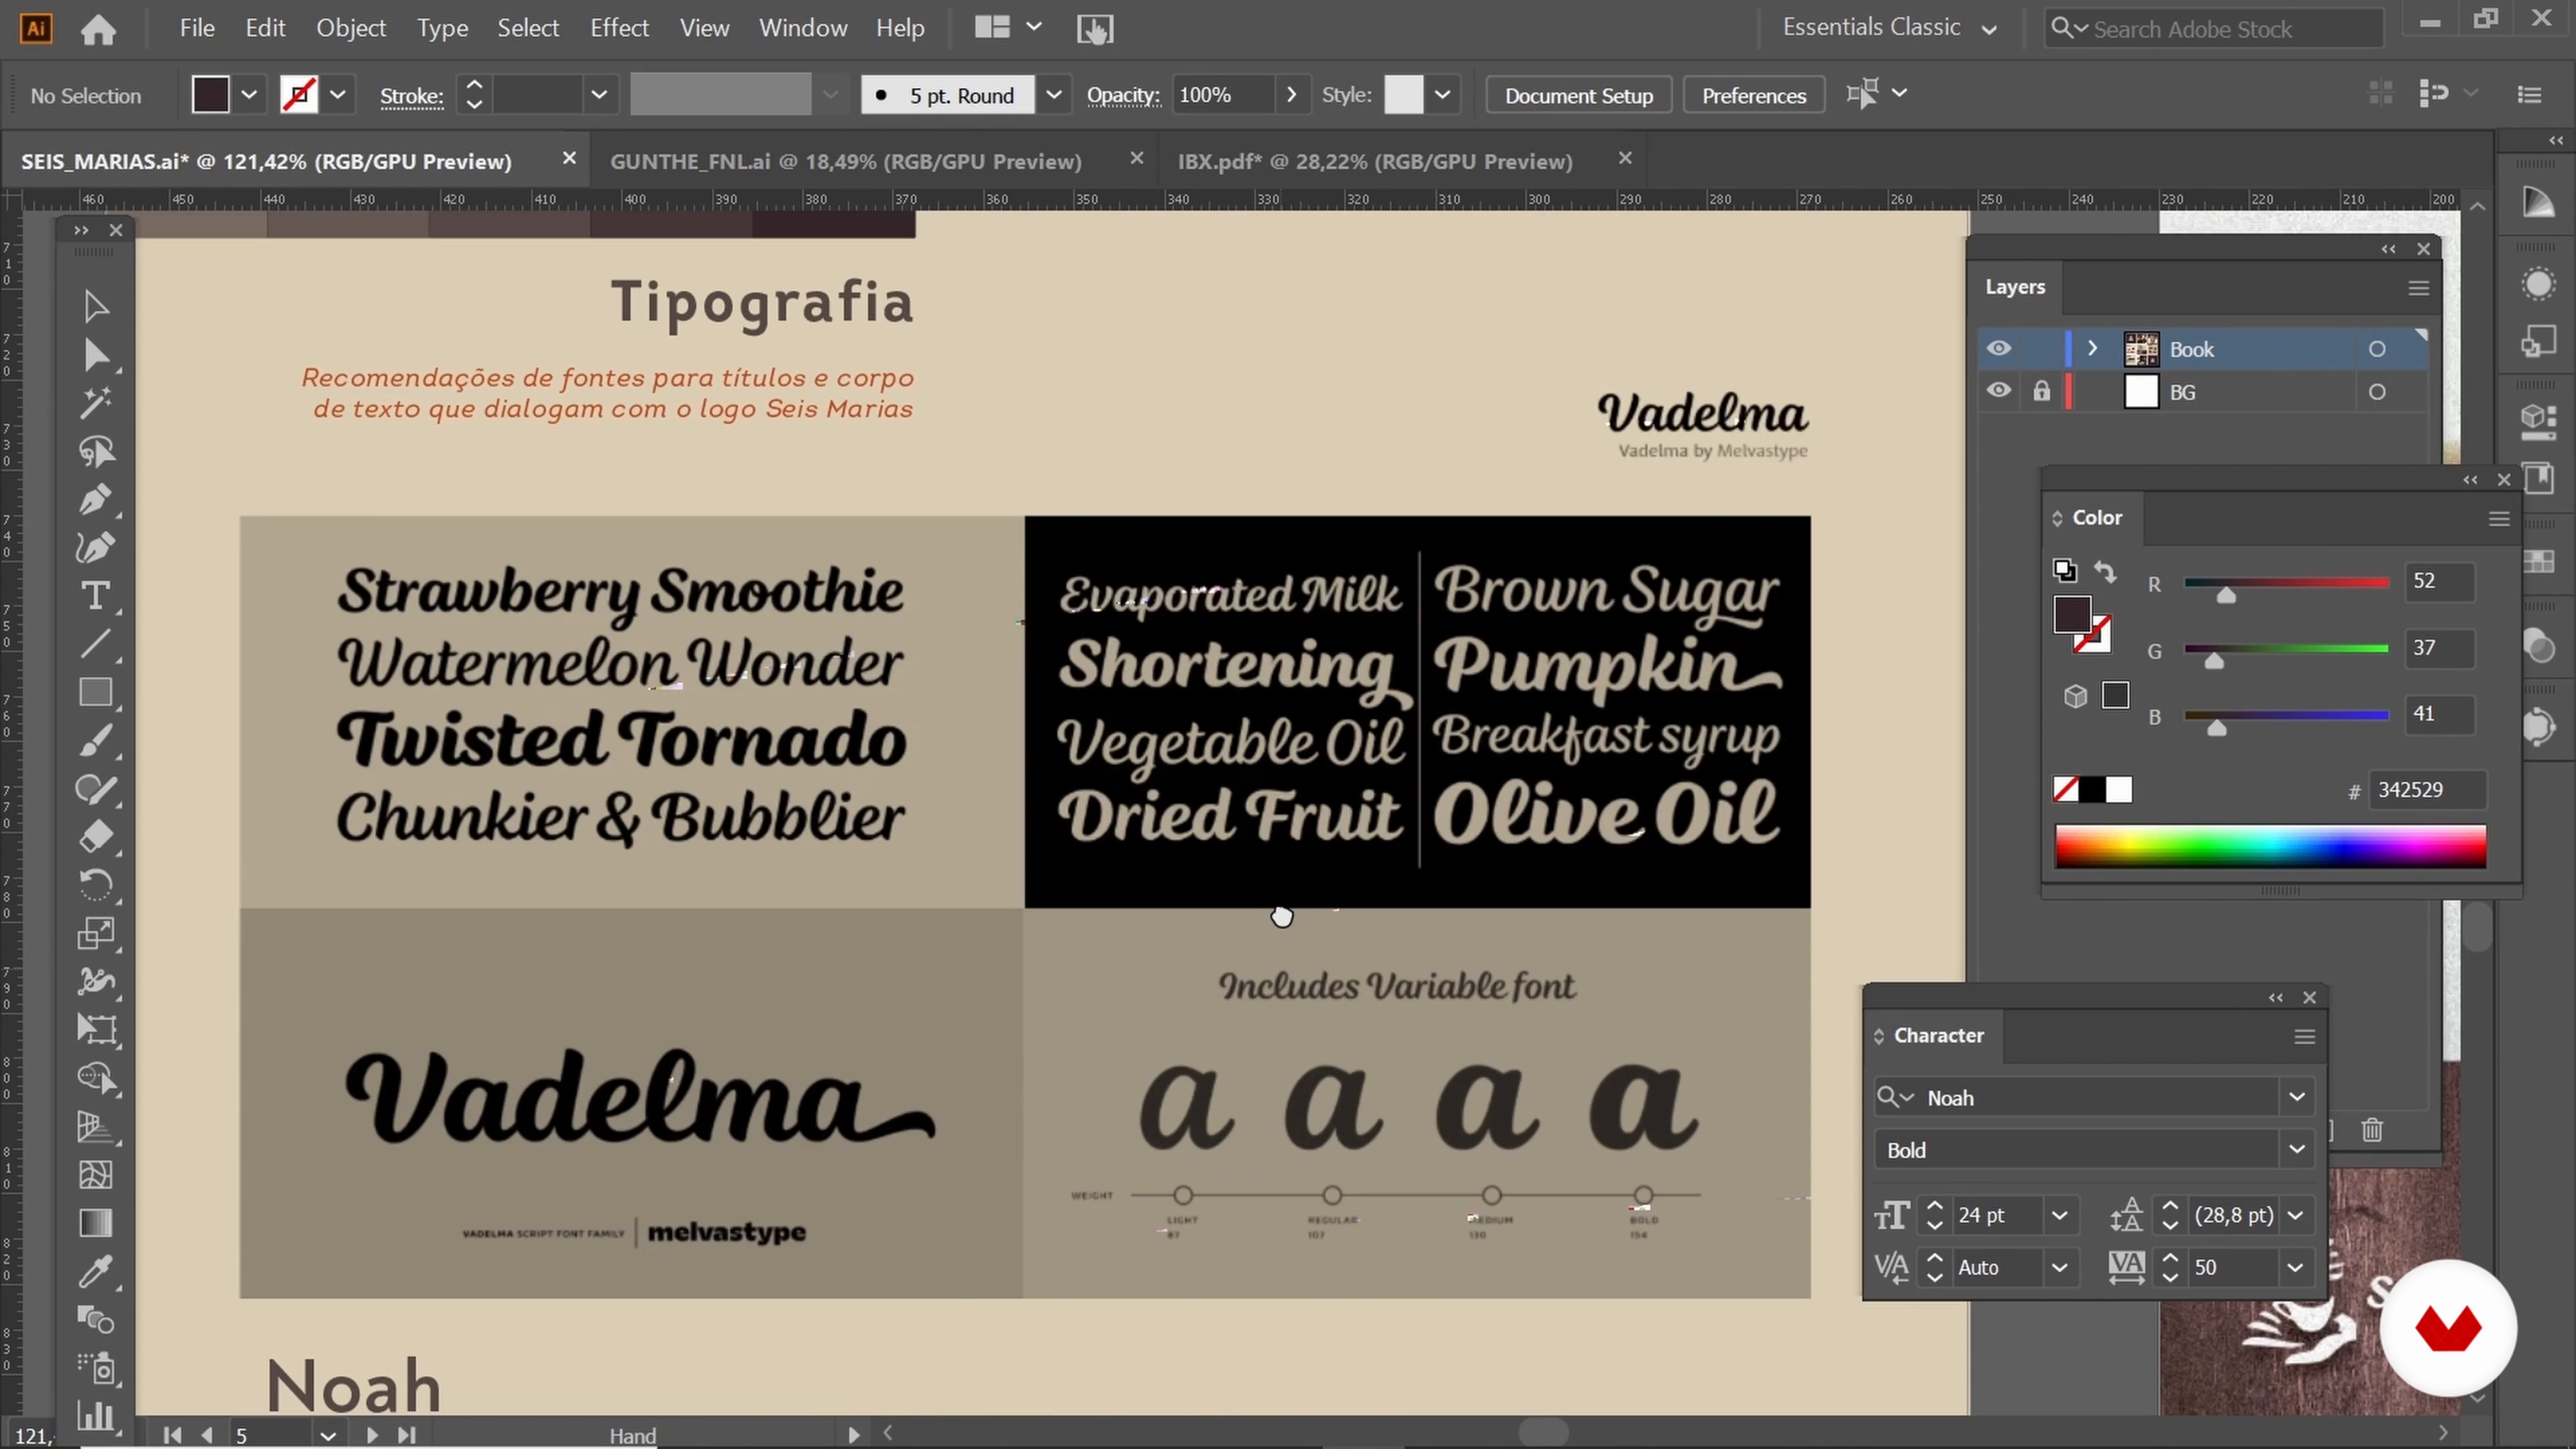2576x1449 pixels.
Task: Select the Width tool
Action: (96, 981)
